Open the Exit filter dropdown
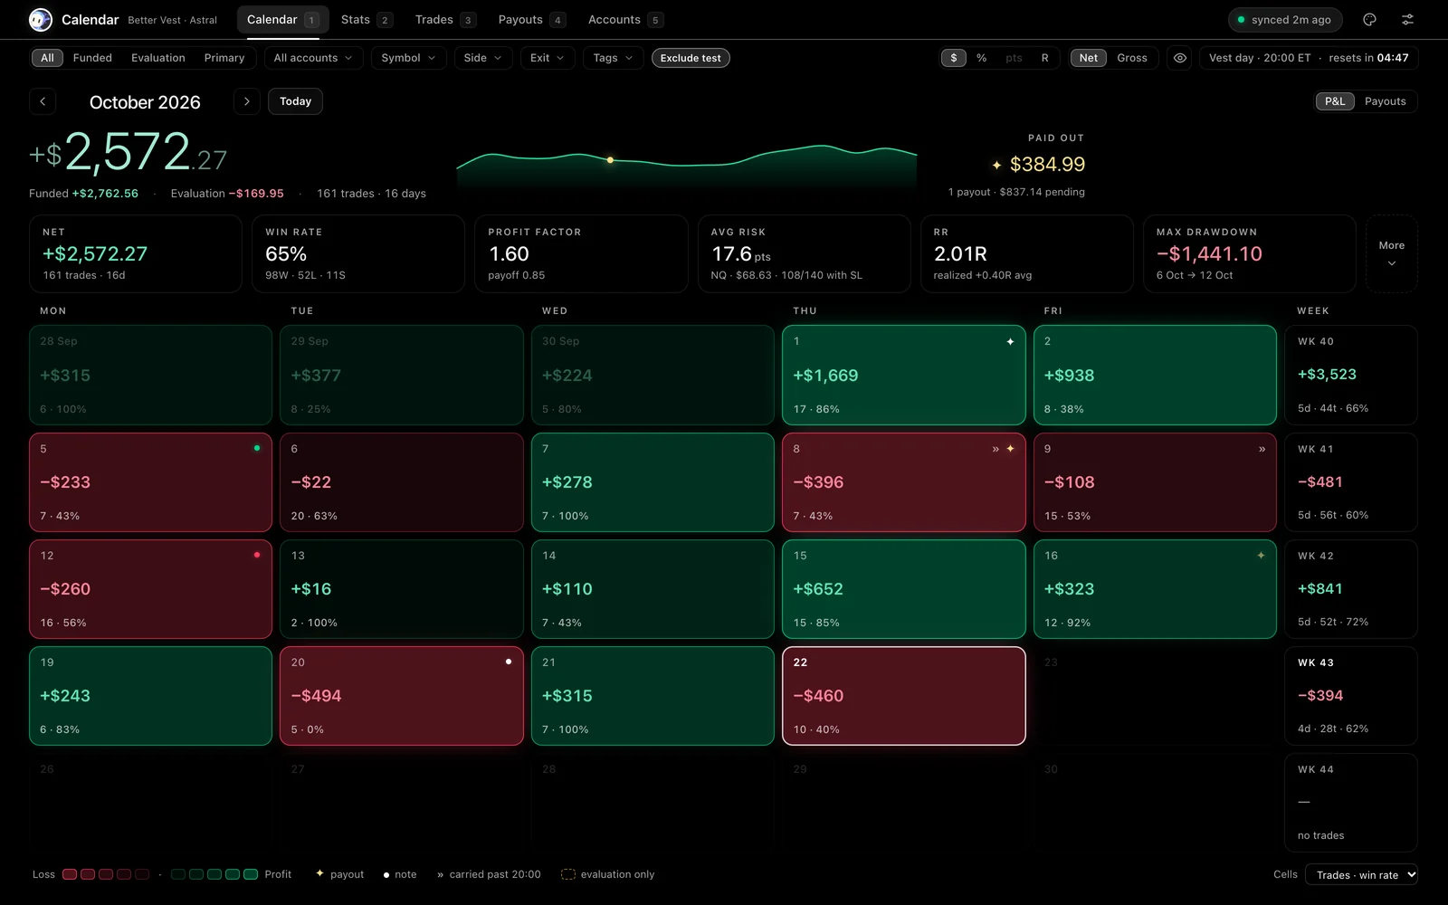The width and height of the screenshot is (1448, 905). click(x=547, y=58)
